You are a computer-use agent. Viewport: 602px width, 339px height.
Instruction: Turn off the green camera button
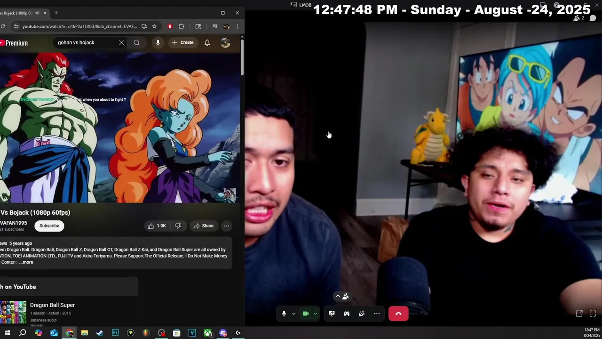coord(305,314)
